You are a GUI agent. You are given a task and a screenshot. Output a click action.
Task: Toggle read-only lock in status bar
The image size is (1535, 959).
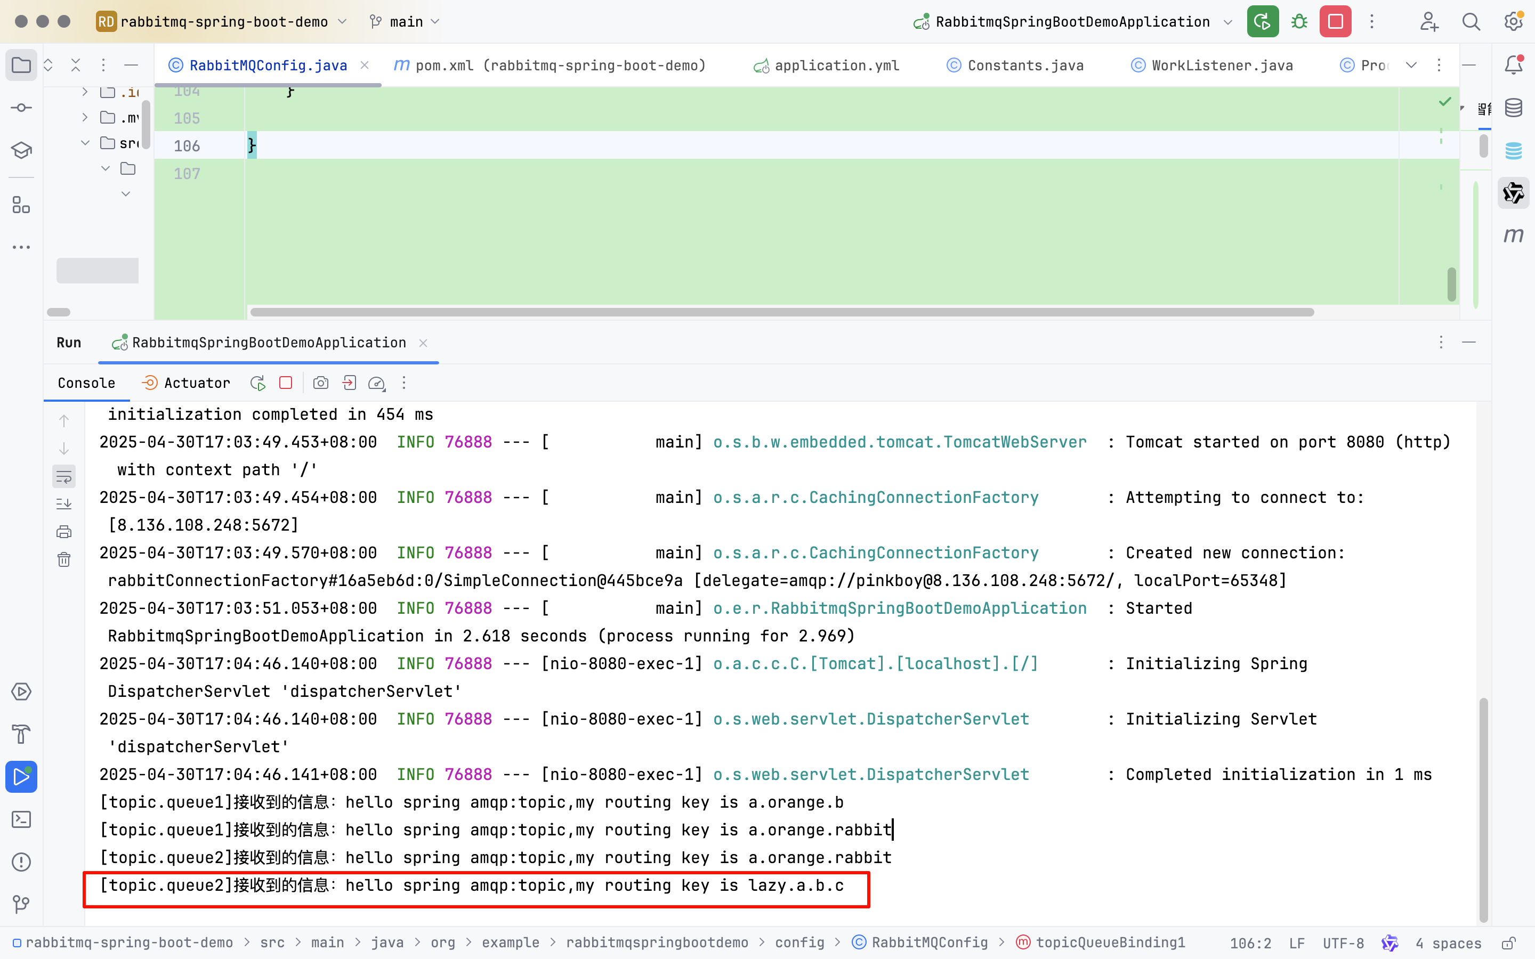coord(1509,943)
